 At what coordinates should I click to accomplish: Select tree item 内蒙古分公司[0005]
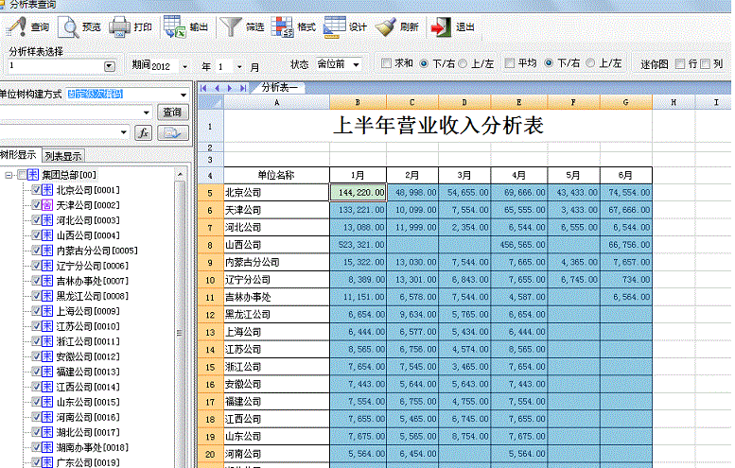97,251
